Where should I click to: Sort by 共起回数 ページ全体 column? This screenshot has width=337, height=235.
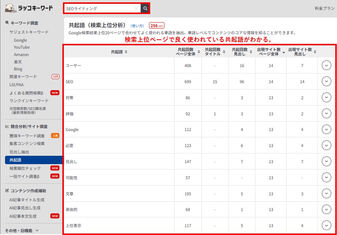click(199, 52)
